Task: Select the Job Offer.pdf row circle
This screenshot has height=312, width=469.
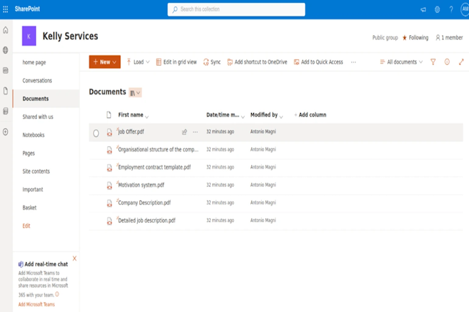Action: [x=96, y=133]
